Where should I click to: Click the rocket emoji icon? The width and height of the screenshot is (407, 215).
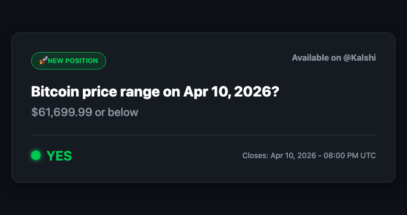click(43, 61)
